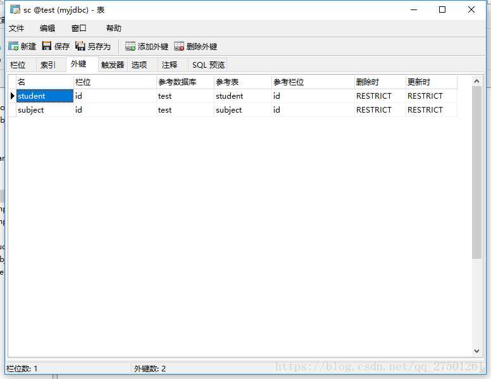
Task: Click referenced field 'id' in student row
Action: [313, 96]
